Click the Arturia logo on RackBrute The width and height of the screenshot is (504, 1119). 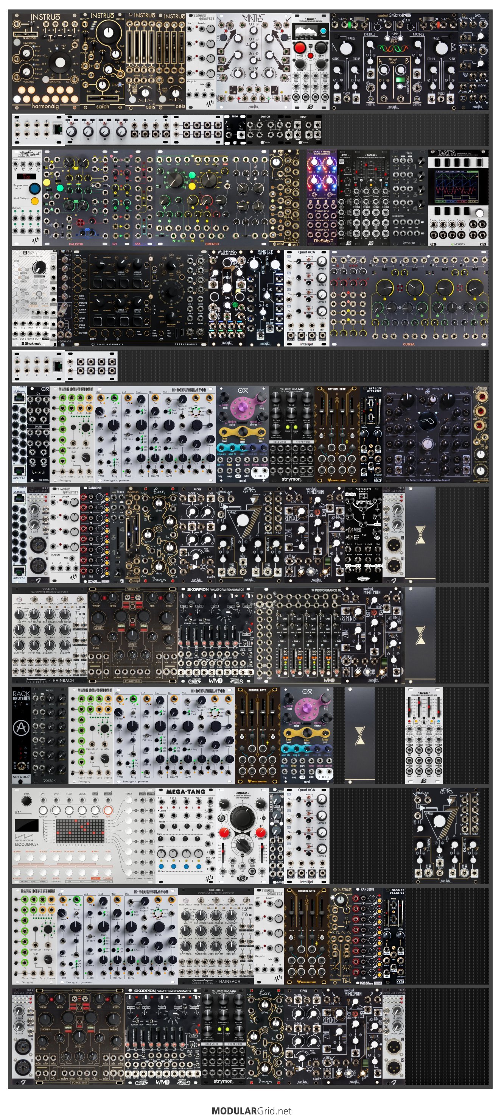pos(21,728)
